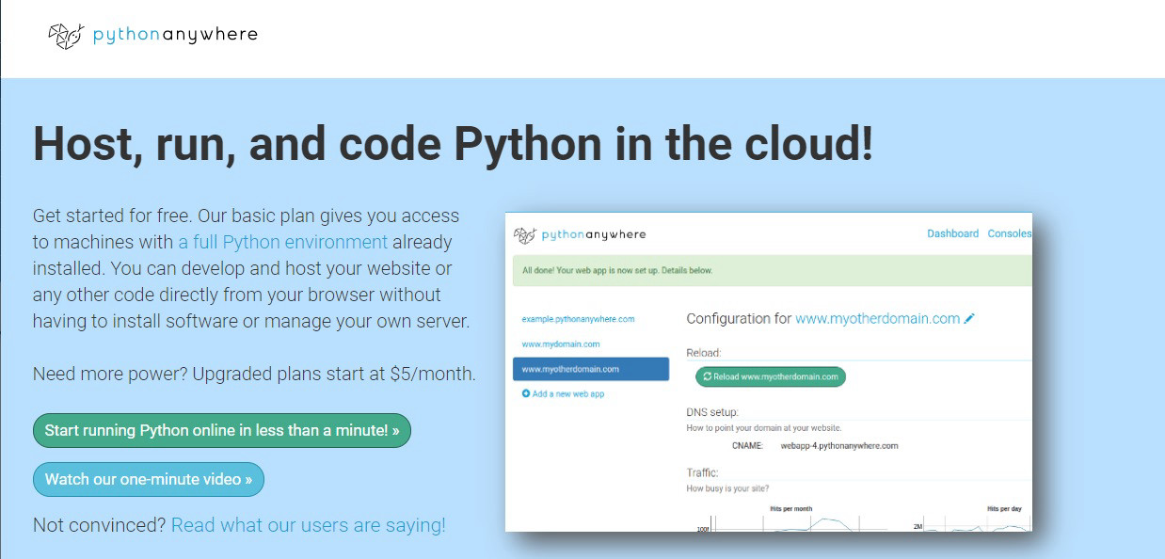Click 'Watch our one-minute video' button

pyautogui.click(x=149, y=479)
